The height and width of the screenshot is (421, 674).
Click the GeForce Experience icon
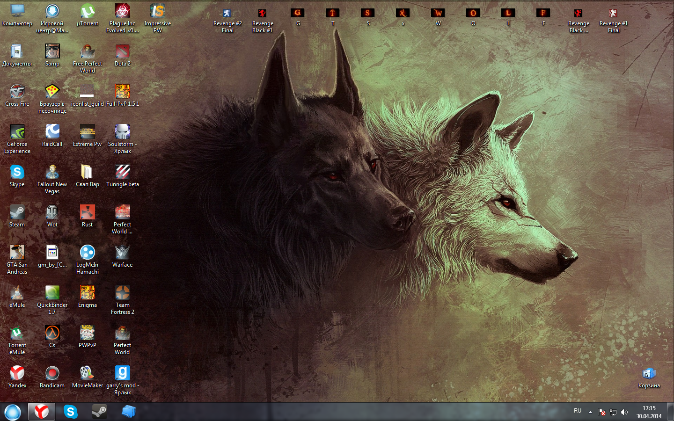tap(17, 138)
